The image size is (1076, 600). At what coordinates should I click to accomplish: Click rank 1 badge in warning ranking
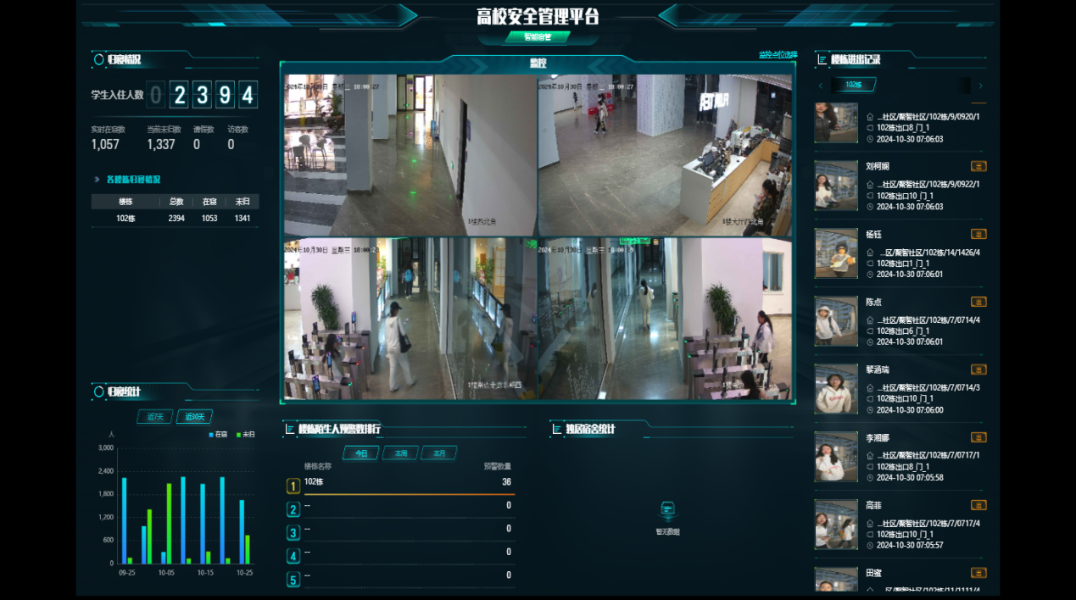click(293, 486)
